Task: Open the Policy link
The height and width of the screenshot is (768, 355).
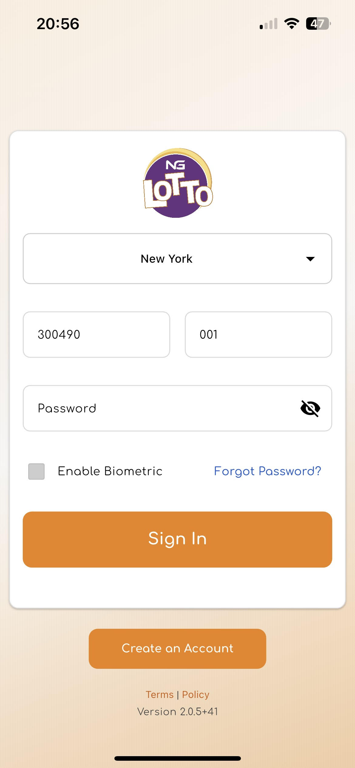Action: pos(196,695)
